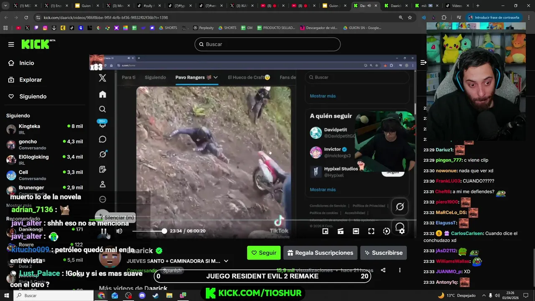Click X notifications bell with 20+ badge
Image resolution: width=535 pixels, height=301 pixels.
point(102,124)
